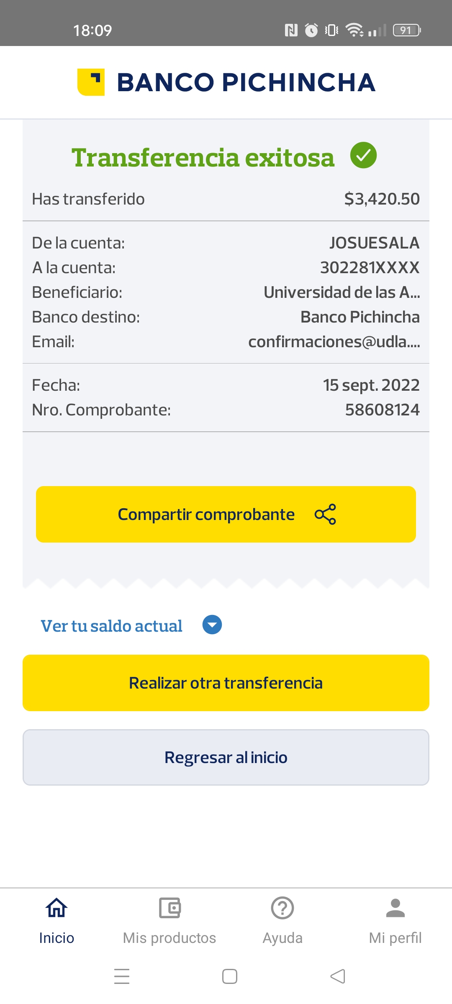Tap the battery indicator in status bar
Viewport: 452px width, 1004px height.
tap(406, 30)
